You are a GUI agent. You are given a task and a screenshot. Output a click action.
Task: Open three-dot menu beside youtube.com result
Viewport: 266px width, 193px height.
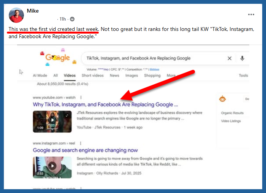pyautogui.click(x=81, y=98)
